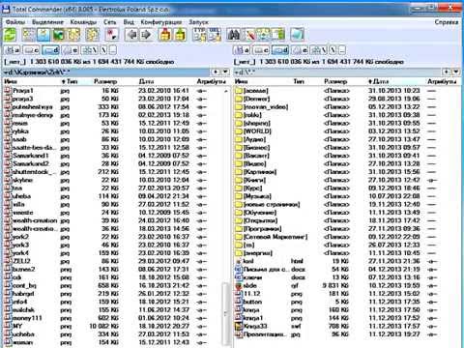Sort right panel by Дата column
Image resolution: width=464 pixels, height=348 pixels.
pos(378,82)
